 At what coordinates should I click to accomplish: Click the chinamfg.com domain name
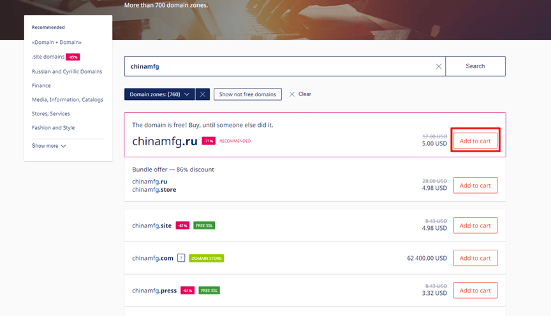pos(152,258)
